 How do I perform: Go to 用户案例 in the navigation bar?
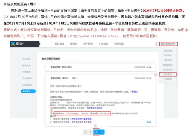88,44
